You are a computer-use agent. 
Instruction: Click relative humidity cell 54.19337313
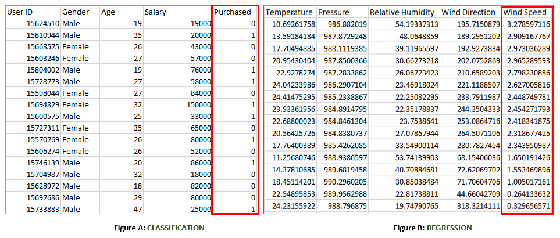[x=404, y=24]
